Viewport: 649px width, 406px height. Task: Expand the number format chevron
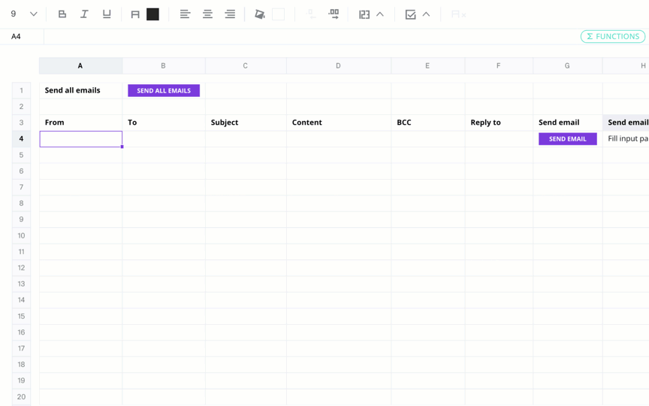click(380, 14)
